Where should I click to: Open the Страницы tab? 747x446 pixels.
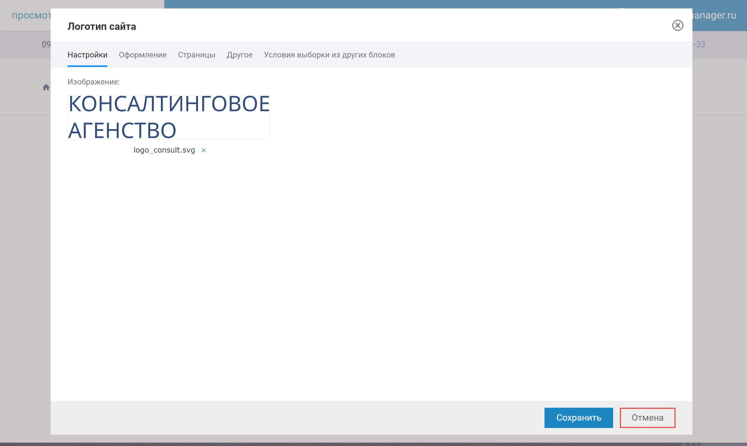(x=197, y=55)
